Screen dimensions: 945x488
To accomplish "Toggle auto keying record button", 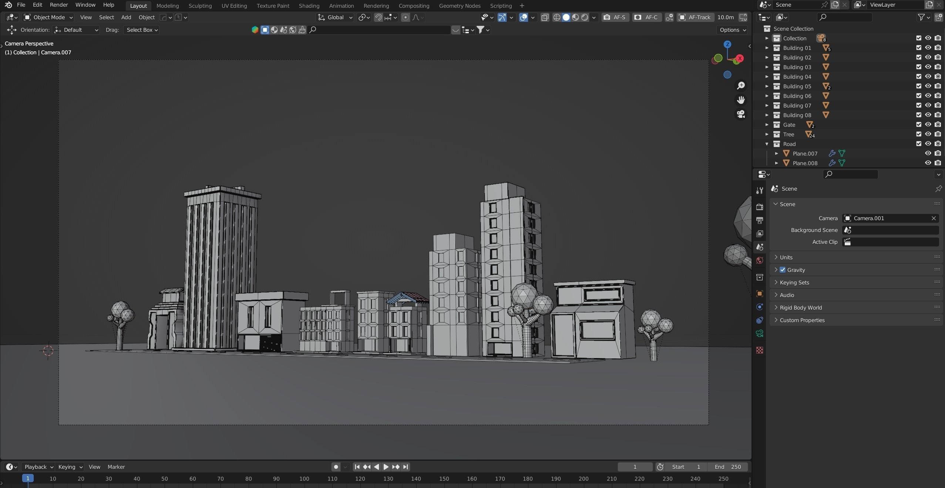I will 336,467.
